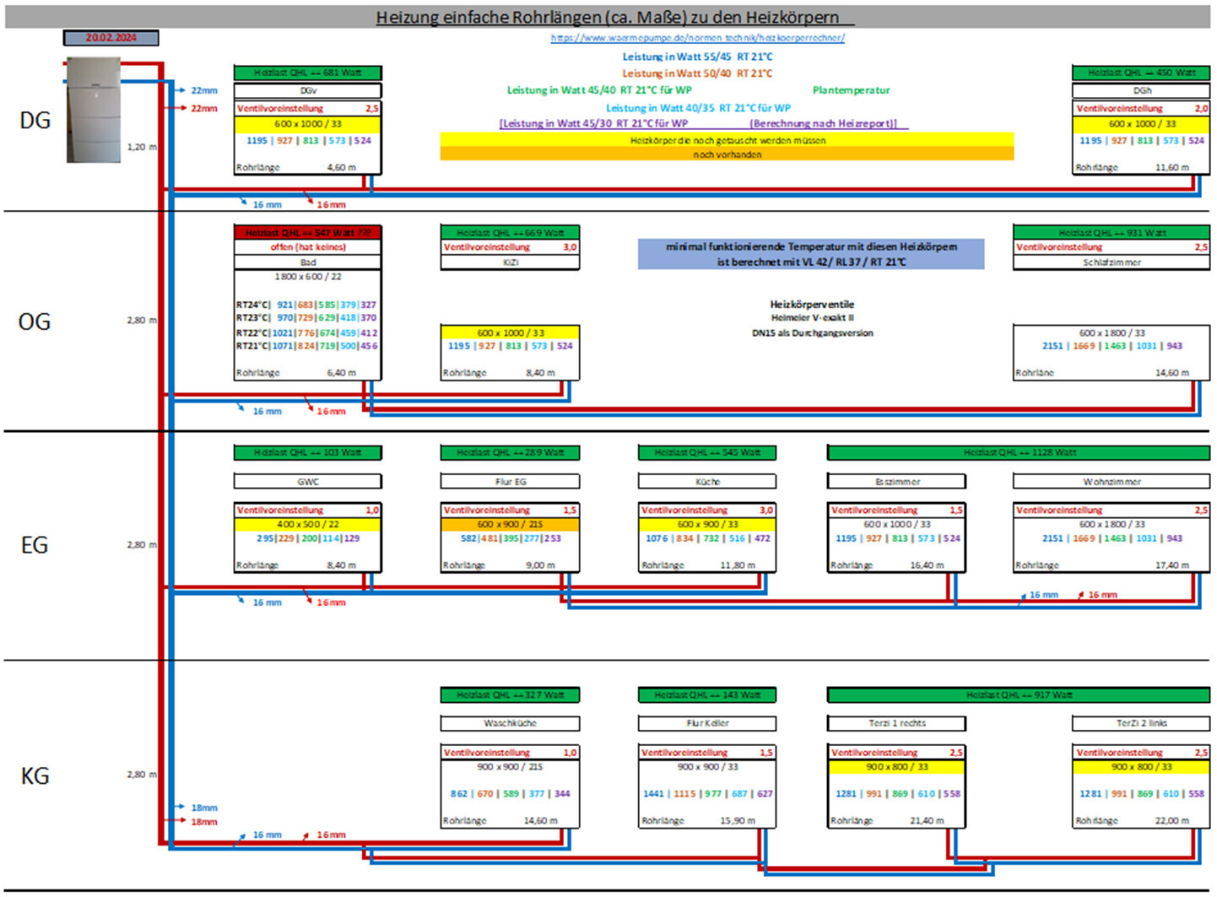This screenshot has height=897, width=1217.
Task: Click the red 18mm pipe arrow label
Action: tap(203, 822)
